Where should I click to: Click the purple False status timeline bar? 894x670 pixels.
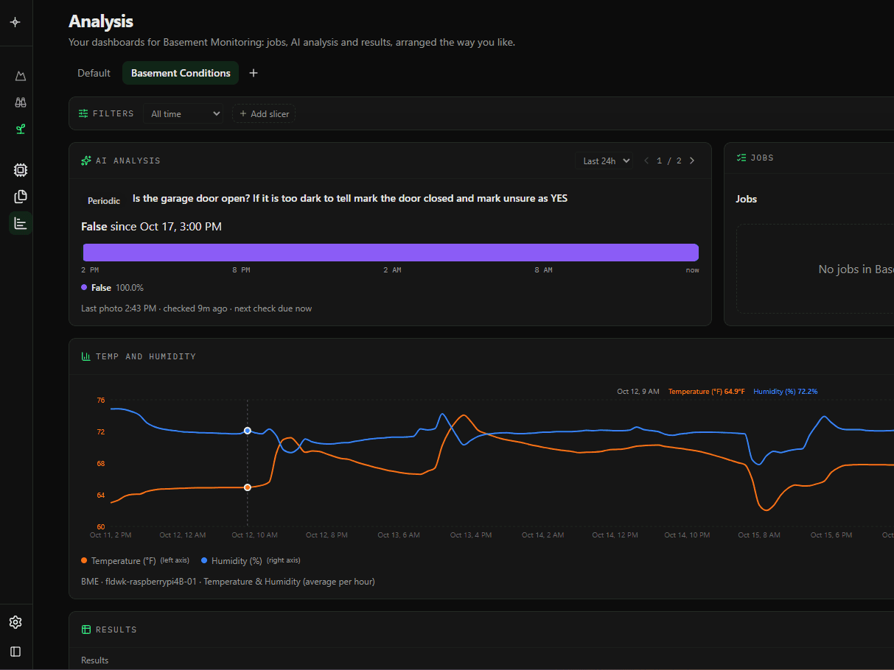pyautogui.click(x=391, y=253)
